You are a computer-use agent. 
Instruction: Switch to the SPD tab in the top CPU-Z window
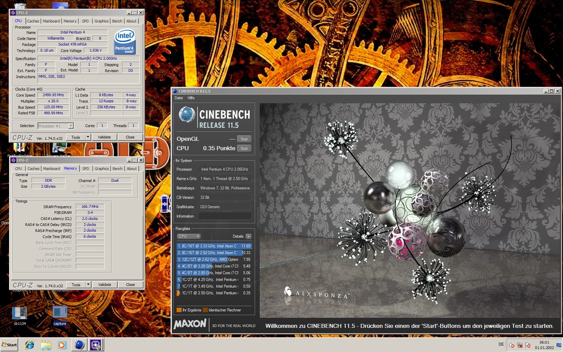[x=85, y=21]
